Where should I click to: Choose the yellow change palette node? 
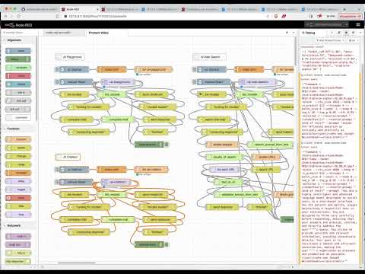(x=18, y=156)
